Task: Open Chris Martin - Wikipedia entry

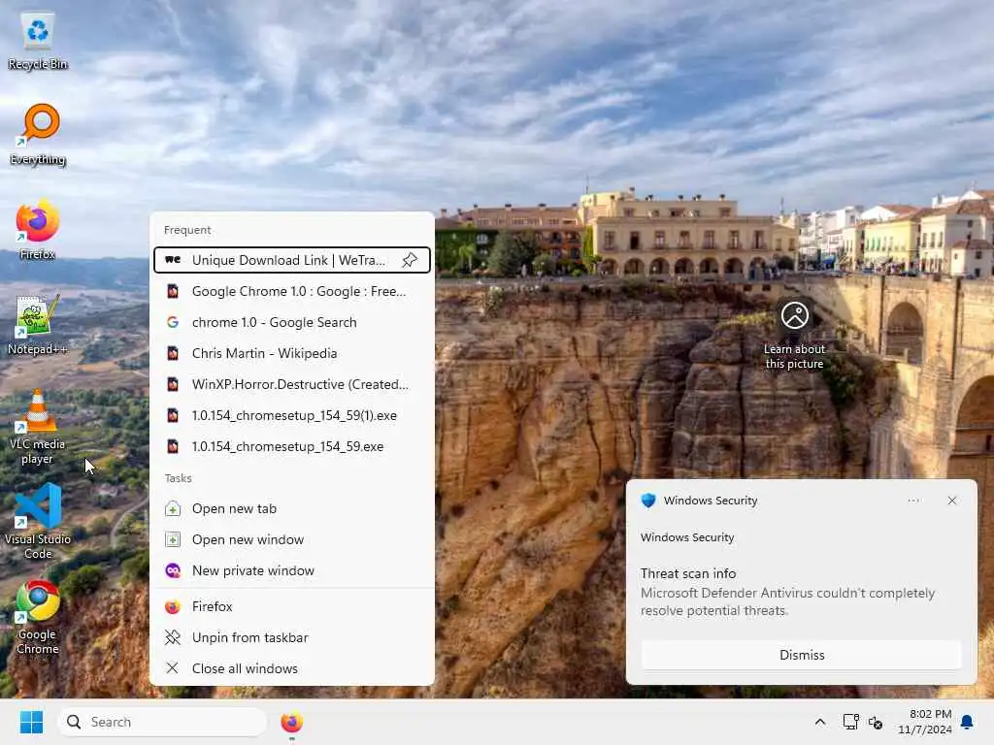Action: point(291,353)
